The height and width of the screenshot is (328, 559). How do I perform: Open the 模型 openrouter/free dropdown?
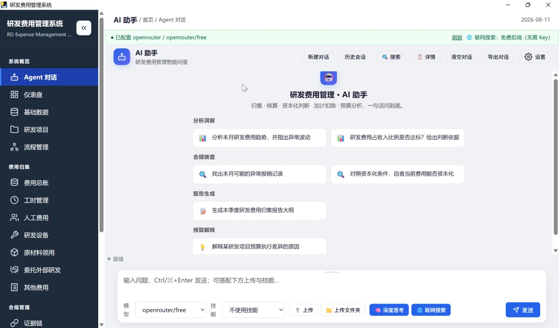(171, 310)
